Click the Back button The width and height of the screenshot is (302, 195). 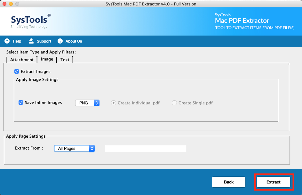click(229, 182)
